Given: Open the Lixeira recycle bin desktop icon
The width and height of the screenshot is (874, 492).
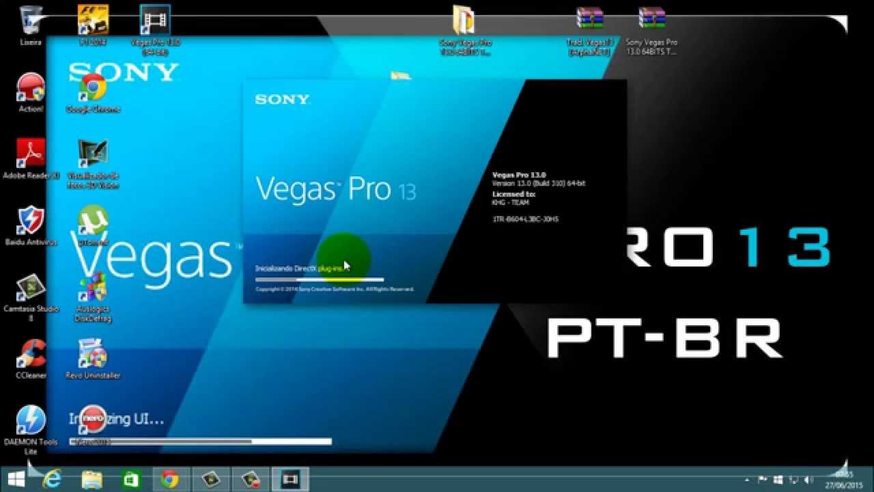Looking at the screenshot, I should pyautogui.click(x=31, y=25).
